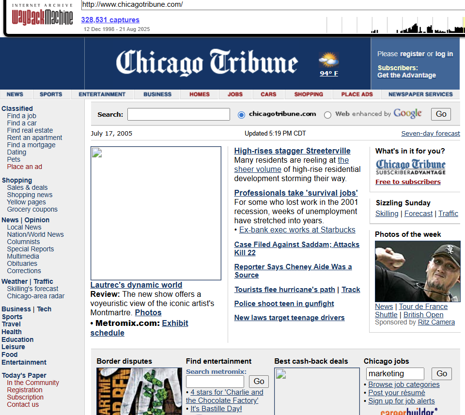Open the Rent an apartment sidebar link

[x=34, y=138]
